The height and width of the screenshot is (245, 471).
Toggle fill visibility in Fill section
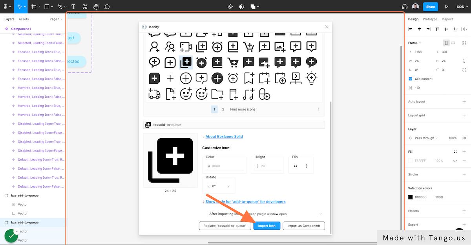coord(456,161)
